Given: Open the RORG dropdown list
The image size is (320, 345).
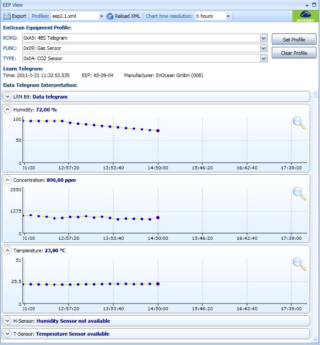Looking at the screenshot, I should 263,38.
